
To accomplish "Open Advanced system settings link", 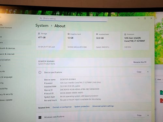I will (x=103, y=106).
